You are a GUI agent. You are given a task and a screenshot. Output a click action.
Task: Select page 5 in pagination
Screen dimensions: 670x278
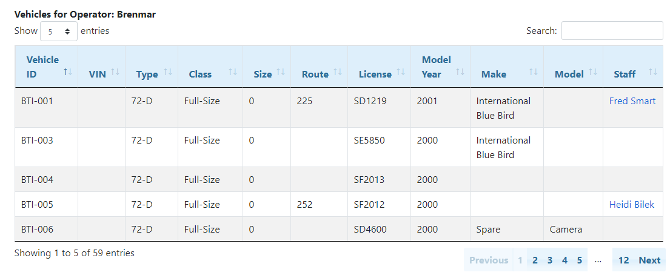coord(579,260)
